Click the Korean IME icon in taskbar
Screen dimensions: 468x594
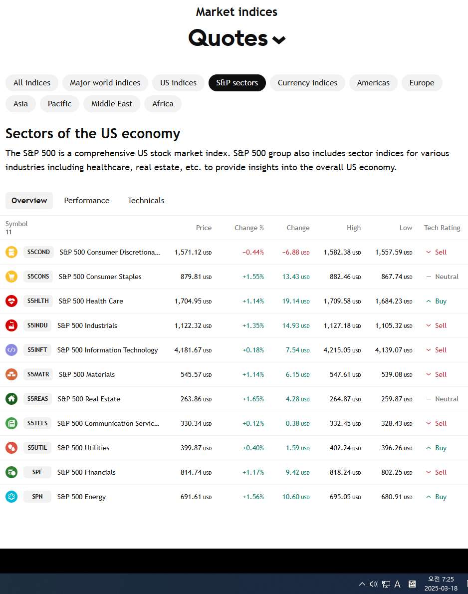point(412,584)
